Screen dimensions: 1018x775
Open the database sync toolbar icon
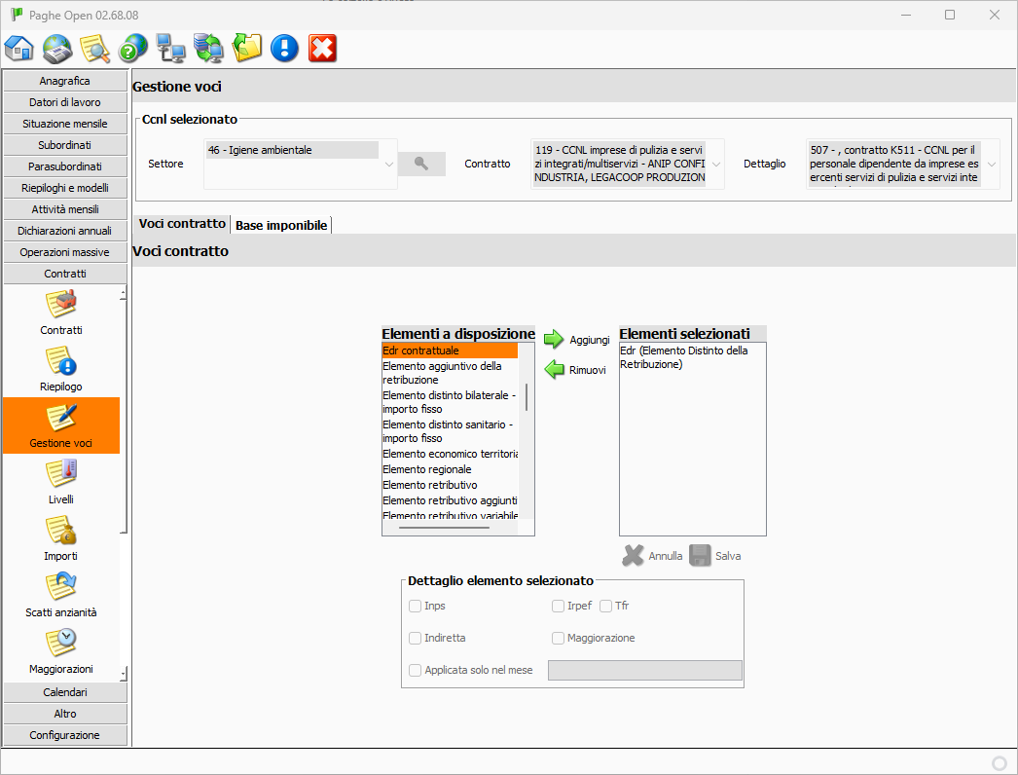point(208,48)
